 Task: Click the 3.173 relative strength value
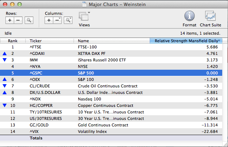[212, 60]
